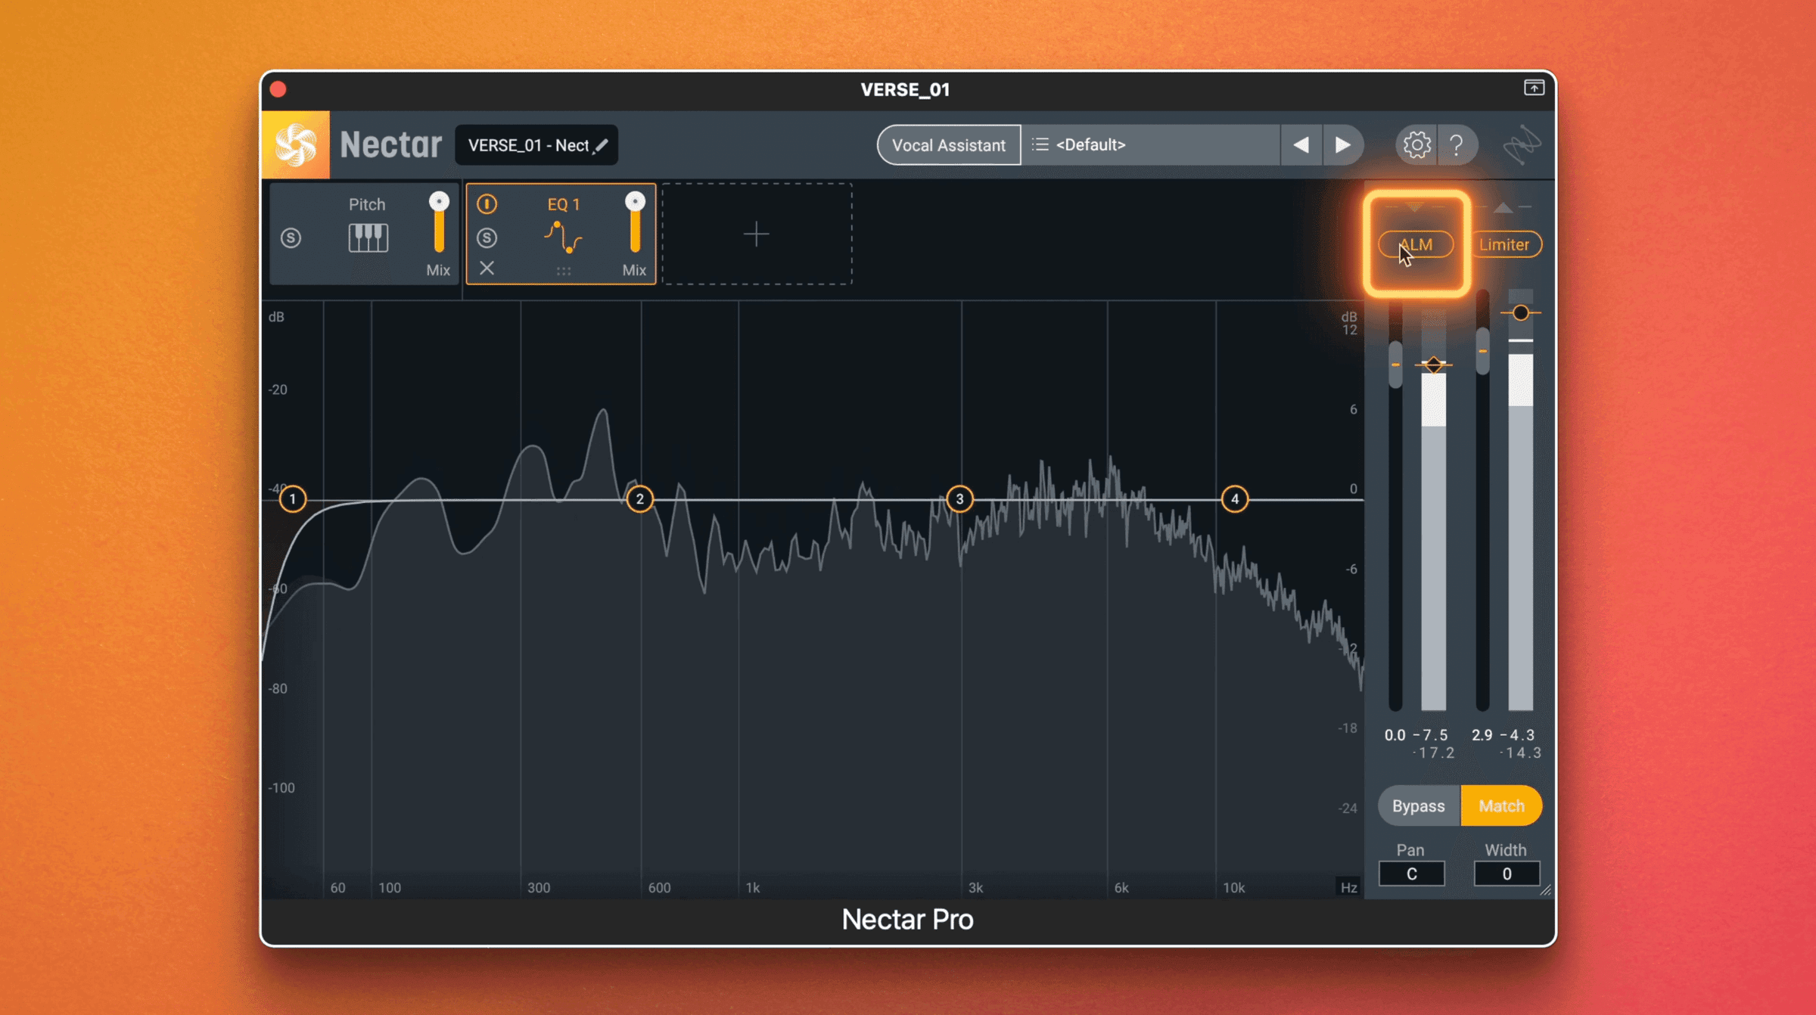This screenshot has height=1015, width=1816.
Task: Click the '60' frequency axis label
Action: (x=338, y=888)
